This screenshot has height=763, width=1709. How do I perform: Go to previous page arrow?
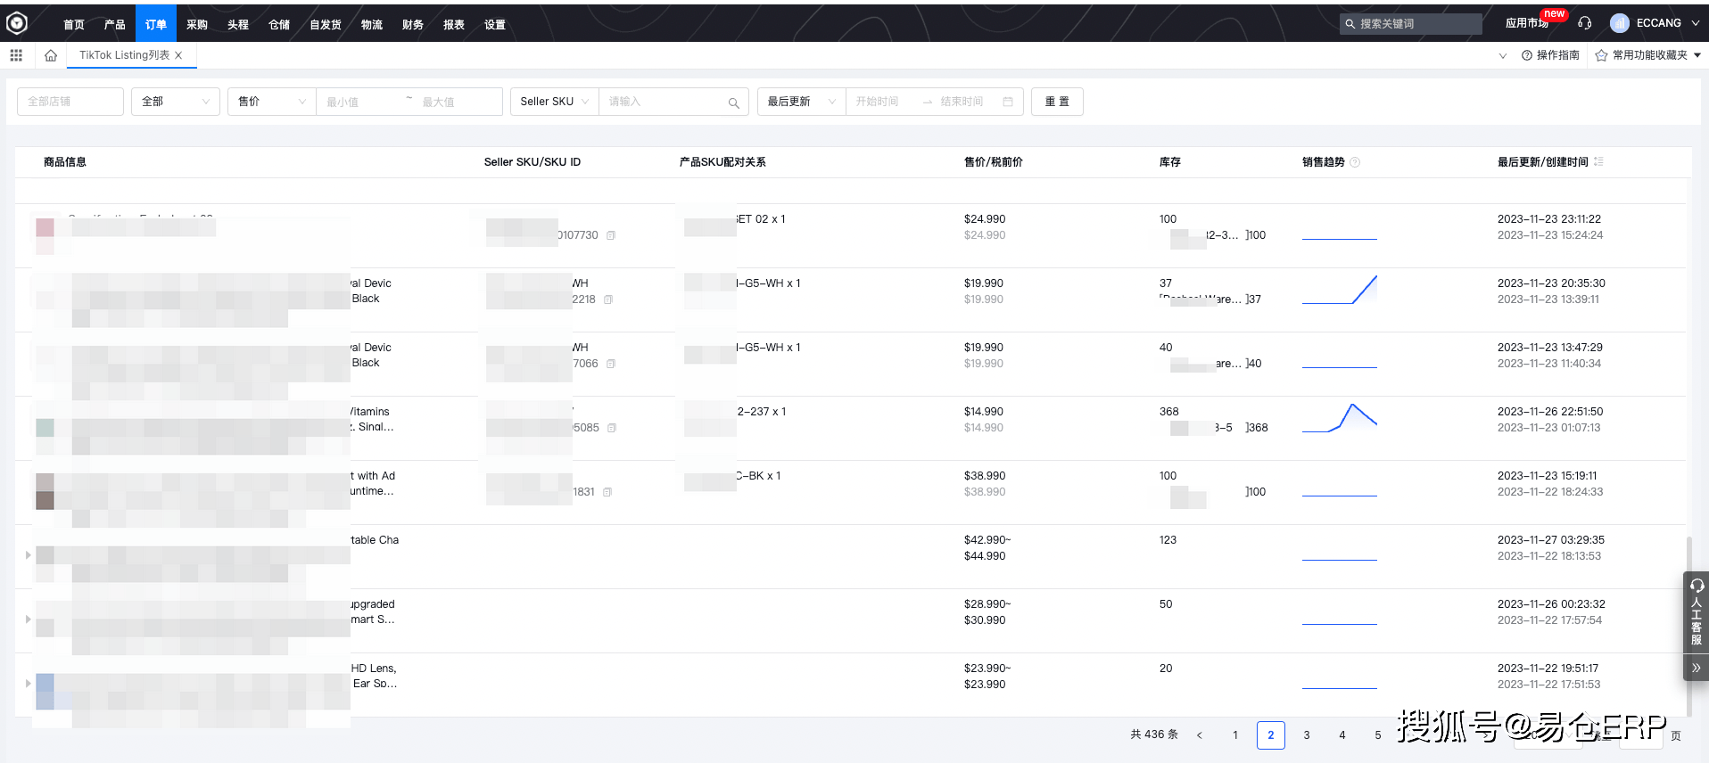point(1200,735)
